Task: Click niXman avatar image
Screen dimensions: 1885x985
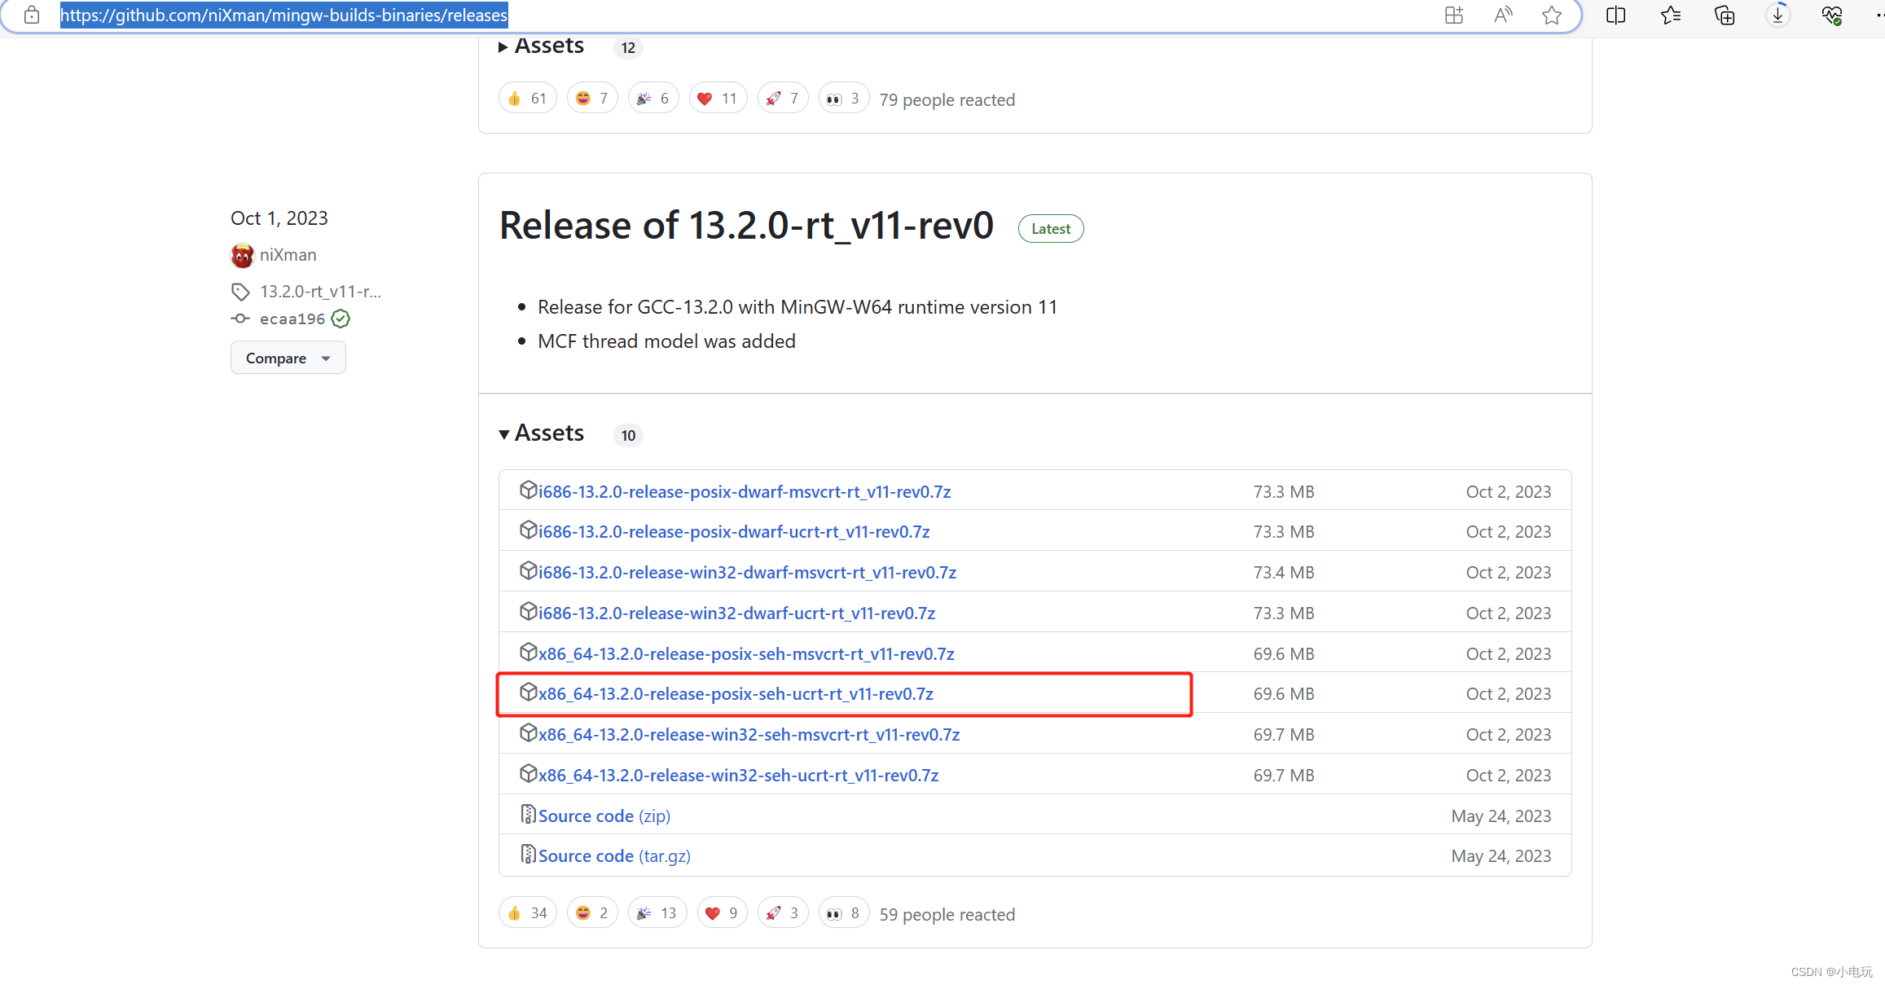Action: point(242,256)
